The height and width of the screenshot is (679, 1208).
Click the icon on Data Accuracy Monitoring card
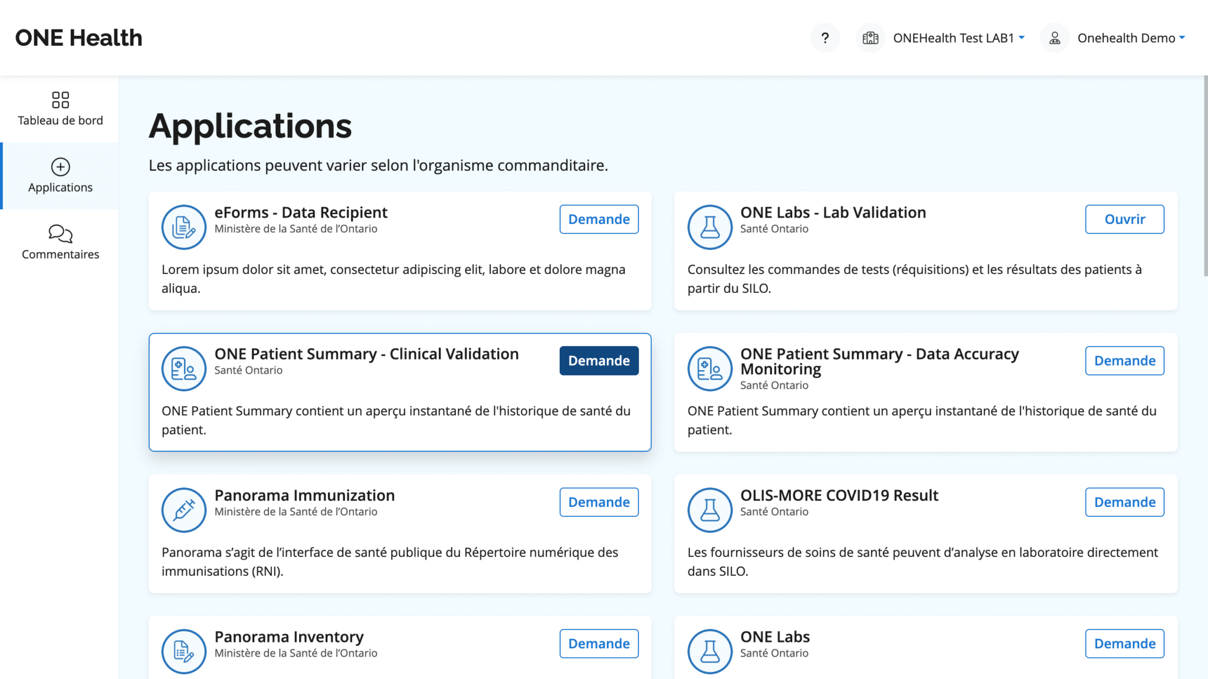tap(710, 368)
